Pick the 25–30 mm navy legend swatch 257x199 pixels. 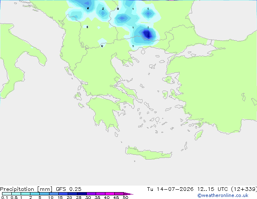pyautogui.click(x=82, y=194)
